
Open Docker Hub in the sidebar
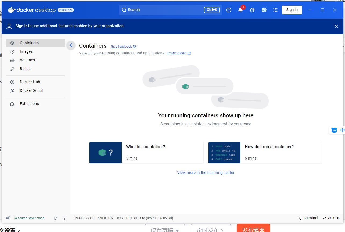tap(35, 82)
